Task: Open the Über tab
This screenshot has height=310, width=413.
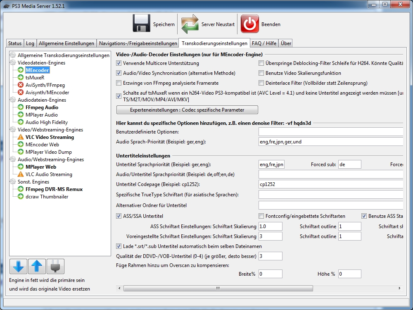Action: [286, 43]
